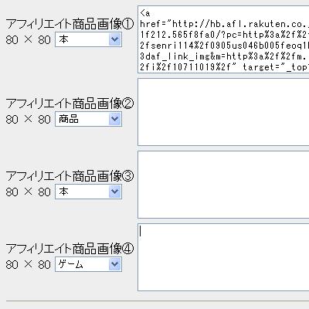Image resolution: width=309 pixels, height=309 pixels.
Task: Select the 商品 combo box text field
Action: (x=88, y=119)
